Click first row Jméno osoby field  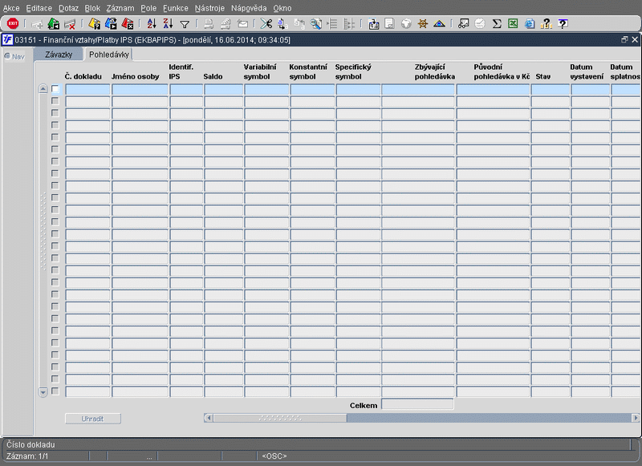pos(140,89)
